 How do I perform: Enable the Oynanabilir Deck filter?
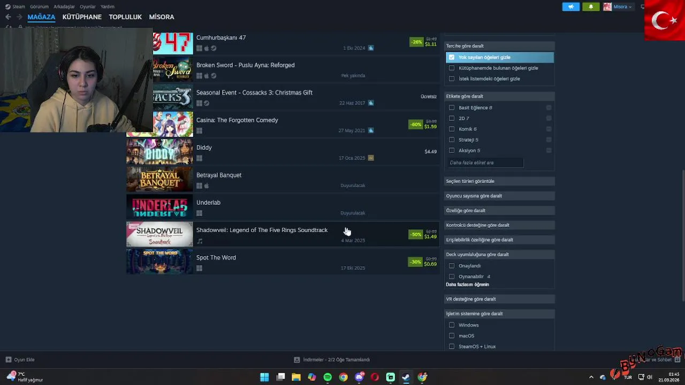[452, 276]
